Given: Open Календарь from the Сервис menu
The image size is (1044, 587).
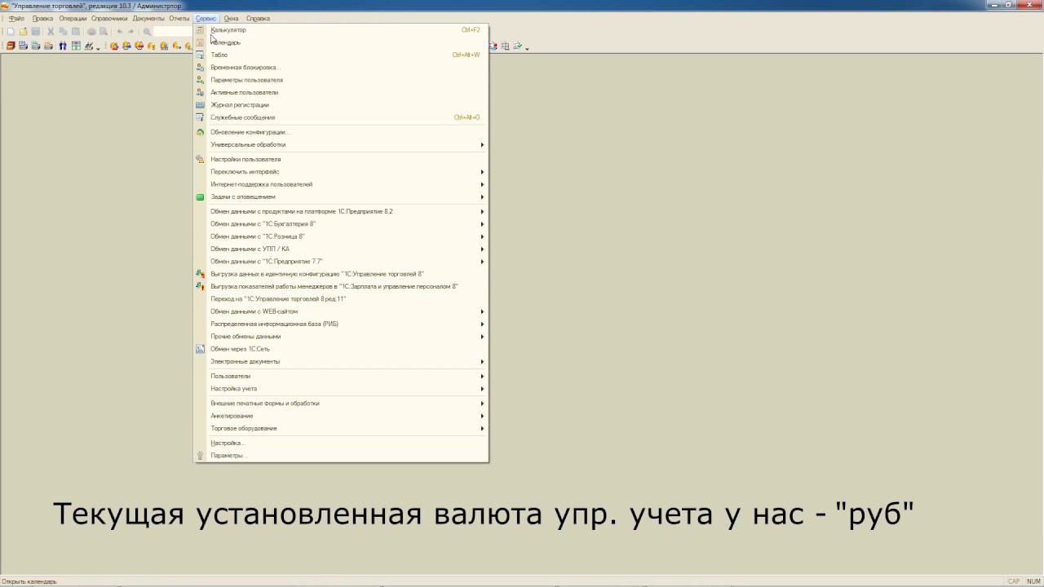Looking at the screenshot, I should pos(341,42).
